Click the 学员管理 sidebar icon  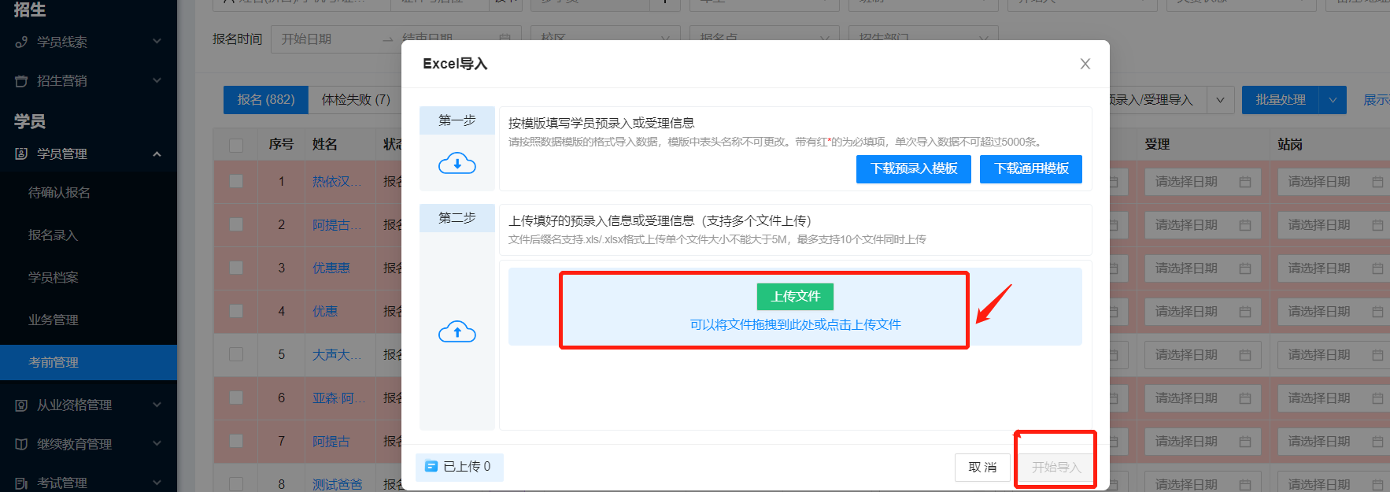21,154
